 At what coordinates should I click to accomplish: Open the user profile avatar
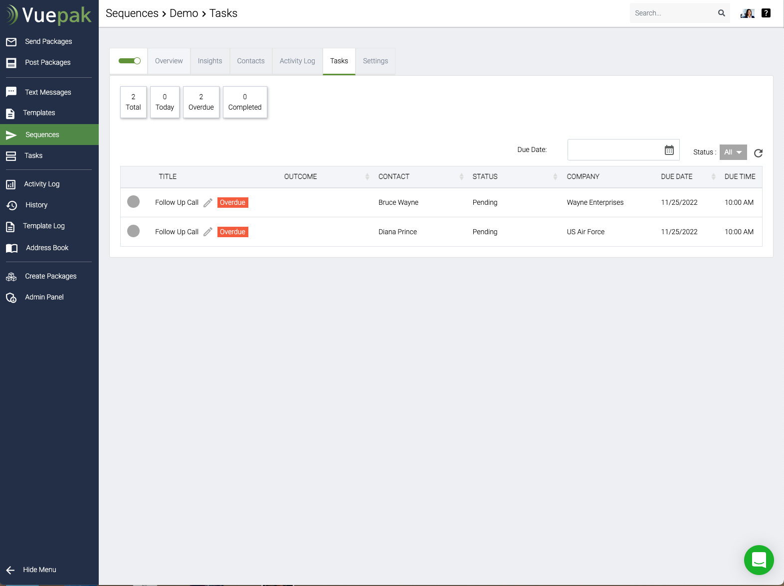click(x=747, y=13)
